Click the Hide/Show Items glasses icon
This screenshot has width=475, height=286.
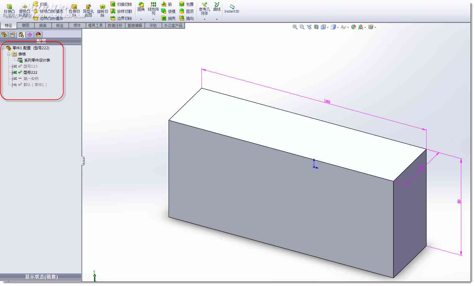pyautogui.click(x=344, y=27)
